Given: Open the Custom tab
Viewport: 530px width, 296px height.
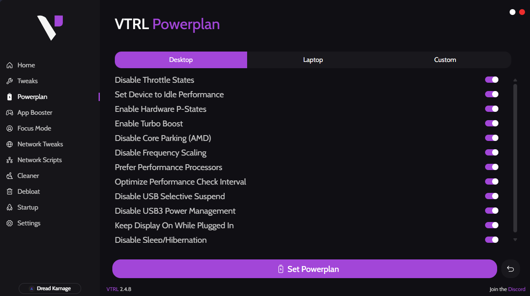Looking at the screenshot, I should tap(445, 60).
